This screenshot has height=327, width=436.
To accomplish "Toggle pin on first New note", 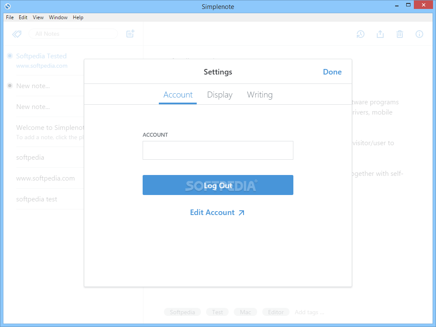I will tap(10, 86).
